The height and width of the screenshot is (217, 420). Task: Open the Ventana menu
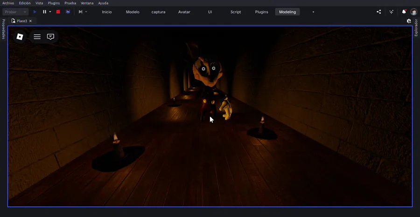pos(87,3)
